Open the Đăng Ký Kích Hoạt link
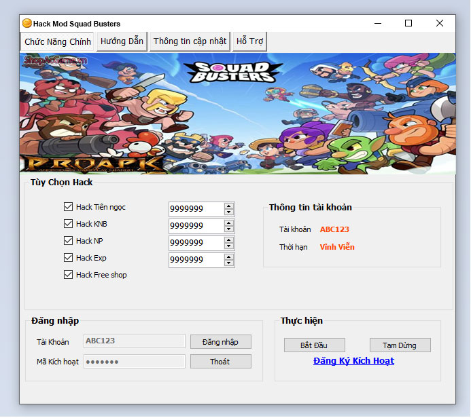The image size is (471, 418). [353, 361]
